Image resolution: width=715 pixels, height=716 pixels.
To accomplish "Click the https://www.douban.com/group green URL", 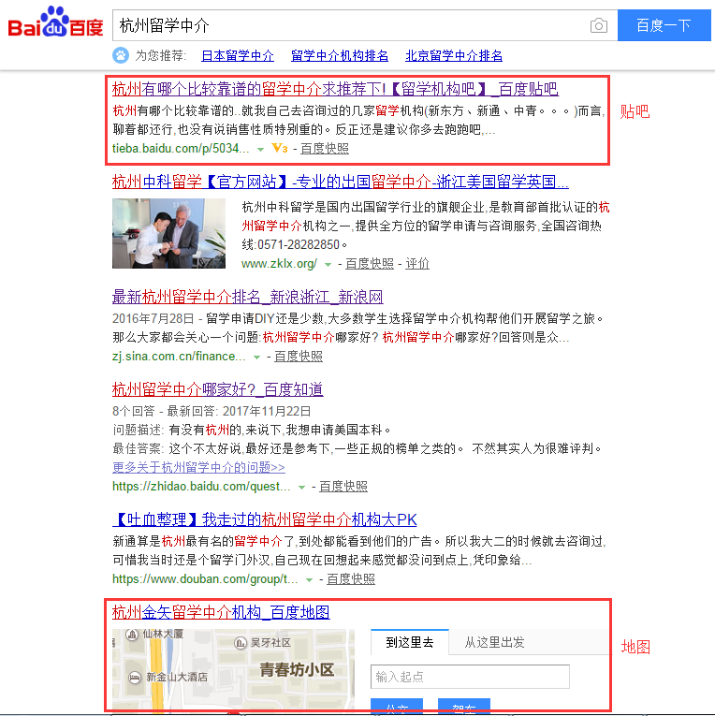I will click(x=205, y=579).
